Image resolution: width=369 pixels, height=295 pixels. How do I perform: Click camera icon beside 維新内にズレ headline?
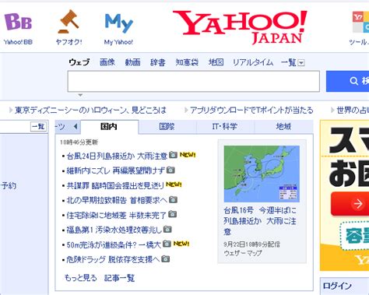pos(170,170)
